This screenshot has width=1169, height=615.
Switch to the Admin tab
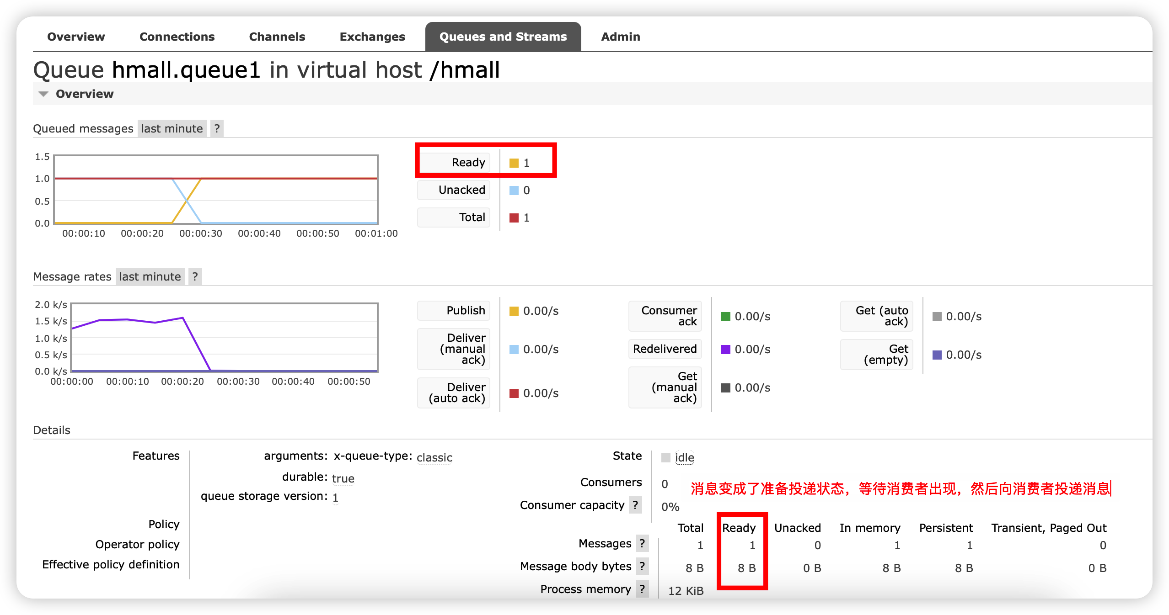click(x=620, y=37)
